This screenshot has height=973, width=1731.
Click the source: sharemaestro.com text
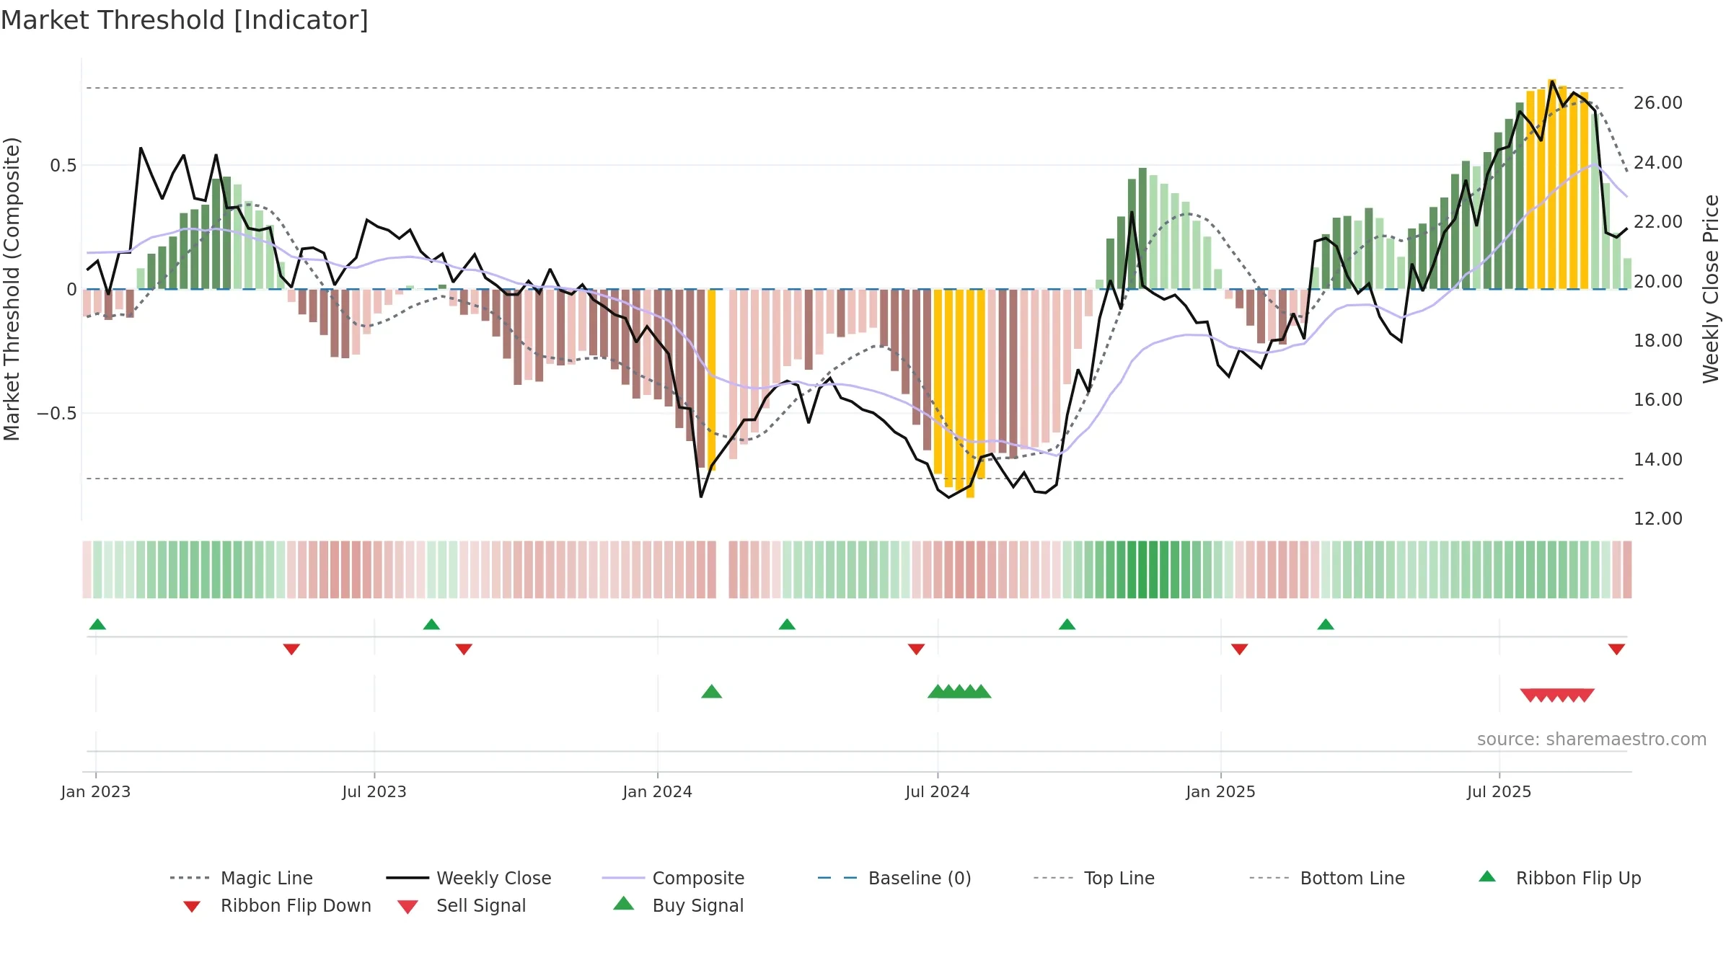1591,739
